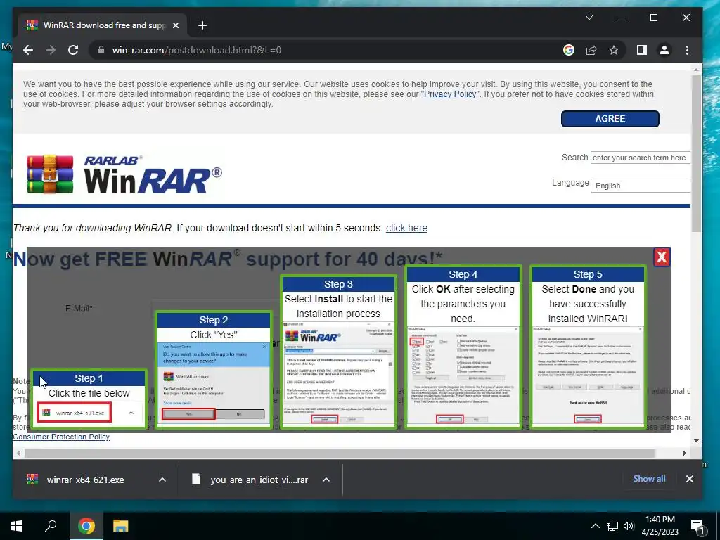
Task: Open the Chrome profile icon
Action: tap(664, 50)
